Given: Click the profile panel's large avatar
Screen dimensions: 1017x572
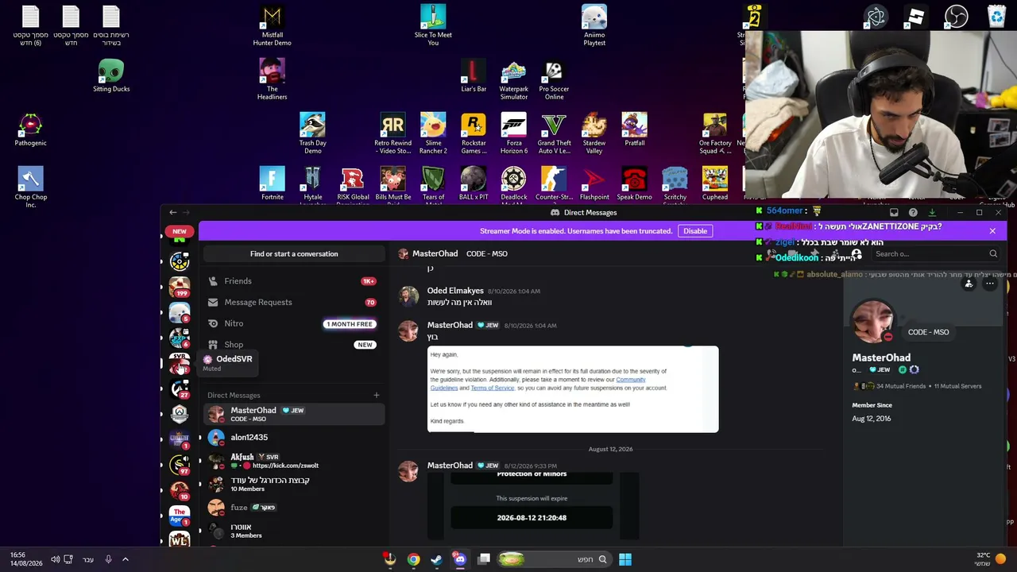Looking at the screenshot, I should tap(872, 321).
